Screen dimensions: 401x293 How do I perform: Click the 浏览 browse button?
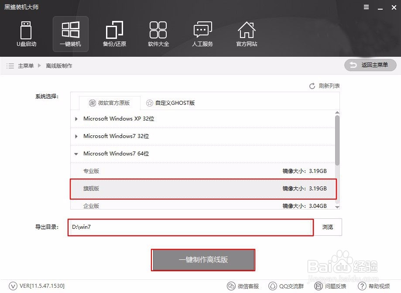328,227
